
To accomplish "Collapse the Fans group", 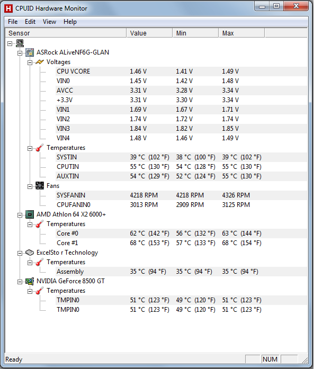I will 30,187.
